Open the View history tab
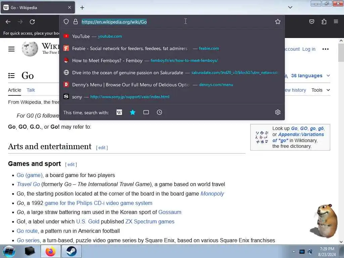Screen dimensions: 344x258 coord(295,90)
